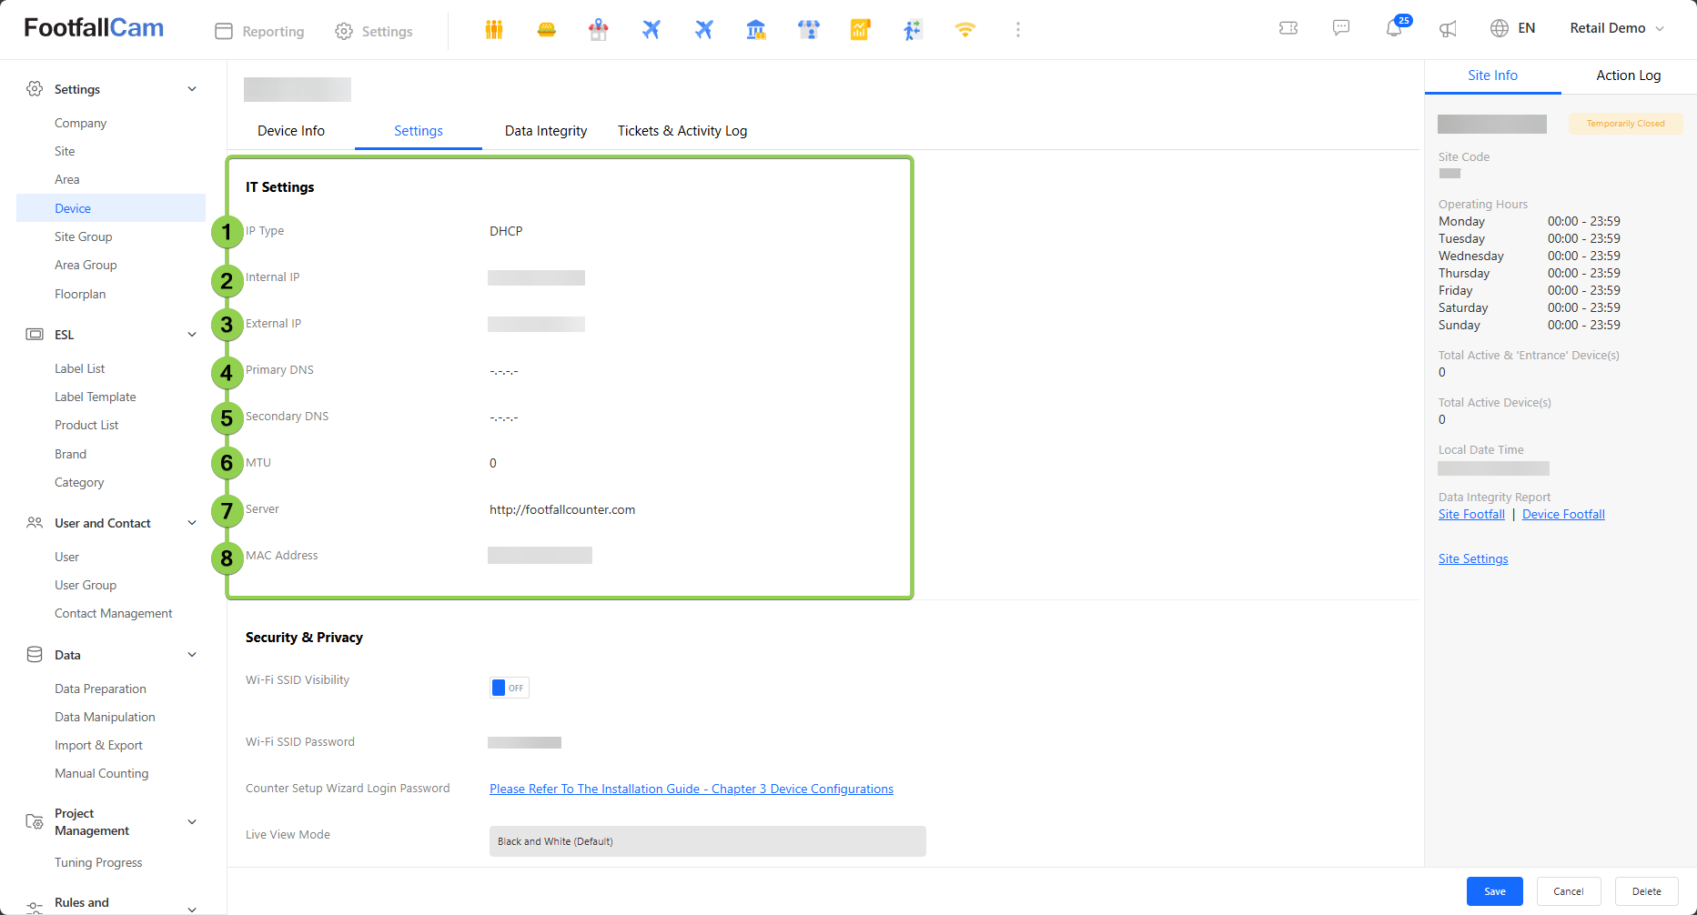Click the burger icon in top toolbar
The width and height of the screenshot is (1697, 915).
(x=546, y=30)
